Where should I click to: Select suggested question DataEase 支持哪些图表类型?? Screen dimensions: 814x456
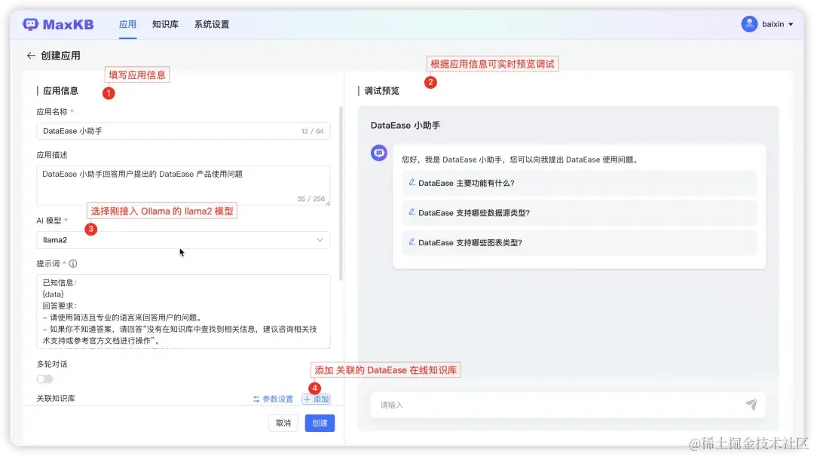click(x=579, y=242)
